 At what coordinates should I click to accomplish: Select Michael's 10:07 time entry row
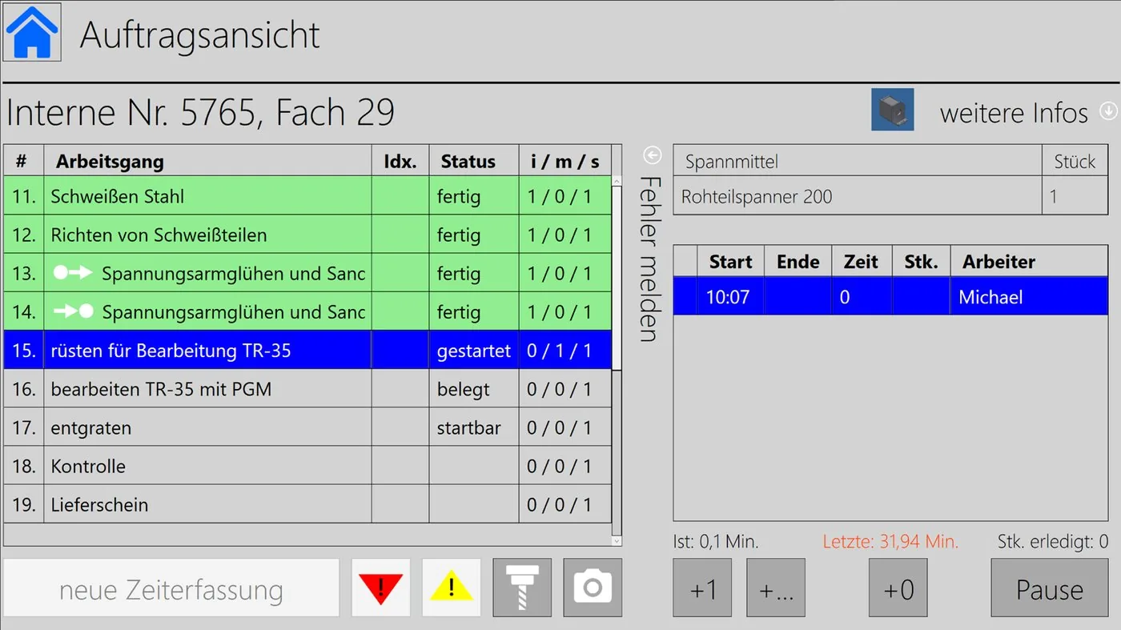click(x=890, y=297)
